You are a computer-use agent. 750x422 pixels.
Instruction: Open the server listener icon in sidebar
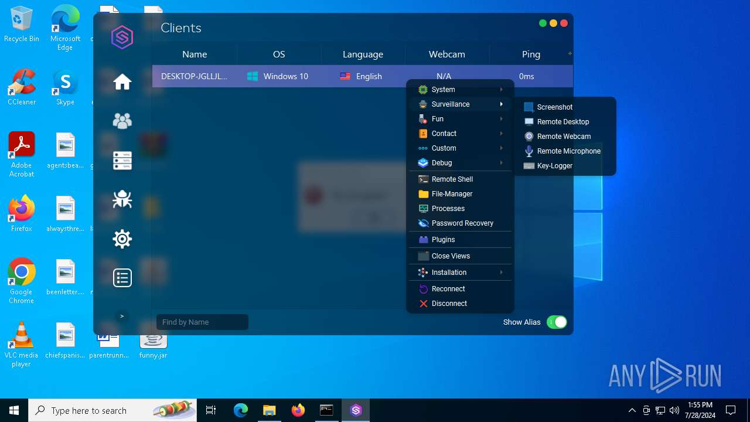click(122, 161)
